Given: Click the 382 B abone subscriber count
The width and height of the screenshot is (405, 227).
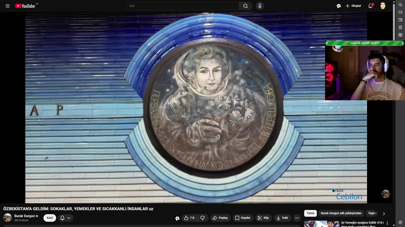Looking at the screenshot, I should (x=21, y=220).
